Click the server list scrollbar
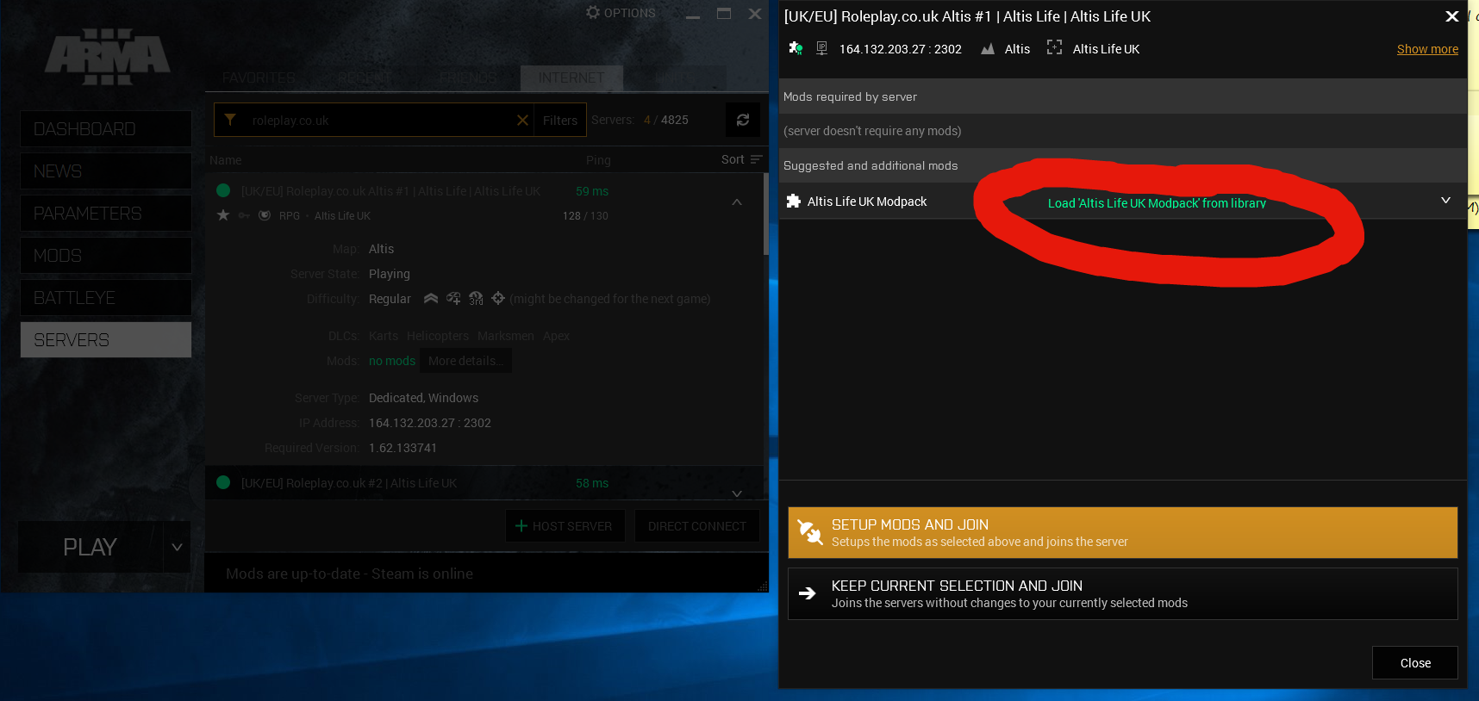The height and width of the screenshot is (701, 1479). 765,214
